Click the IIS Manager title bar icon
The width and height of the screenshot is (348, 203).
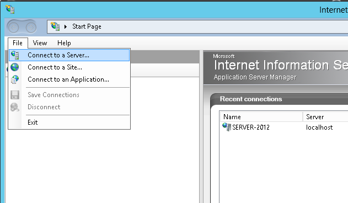(10, 9)
